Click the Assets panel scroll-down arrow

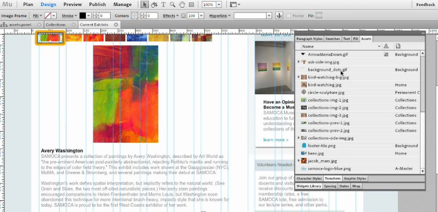coord(422,171)
